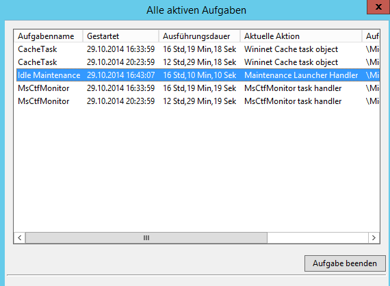The image size is (390, 286).
Task: Select MsCtfMonitor started at 16:33:59
Action: [x=197, y=88]
